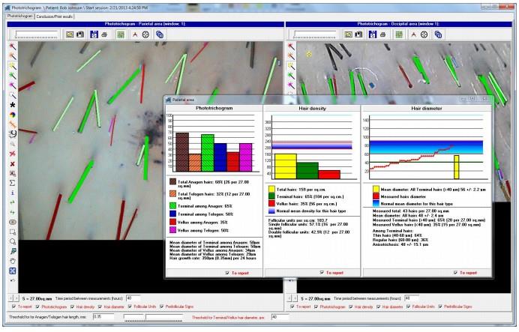Click the undo arrow at bottom of left toolbar
This screenshot has width=519, height=332.
tap(12, 280)
